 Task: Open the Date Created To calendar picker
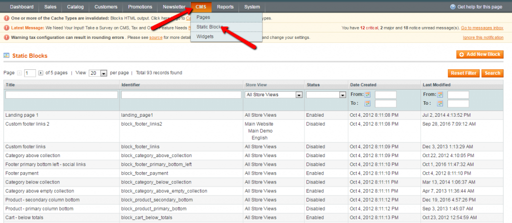click(x=367, y=104)
